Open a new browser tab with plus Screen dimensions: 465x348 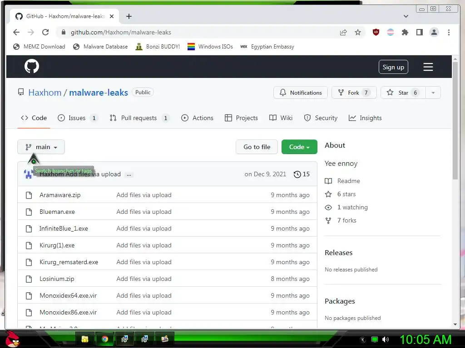[x=129, y=16]
